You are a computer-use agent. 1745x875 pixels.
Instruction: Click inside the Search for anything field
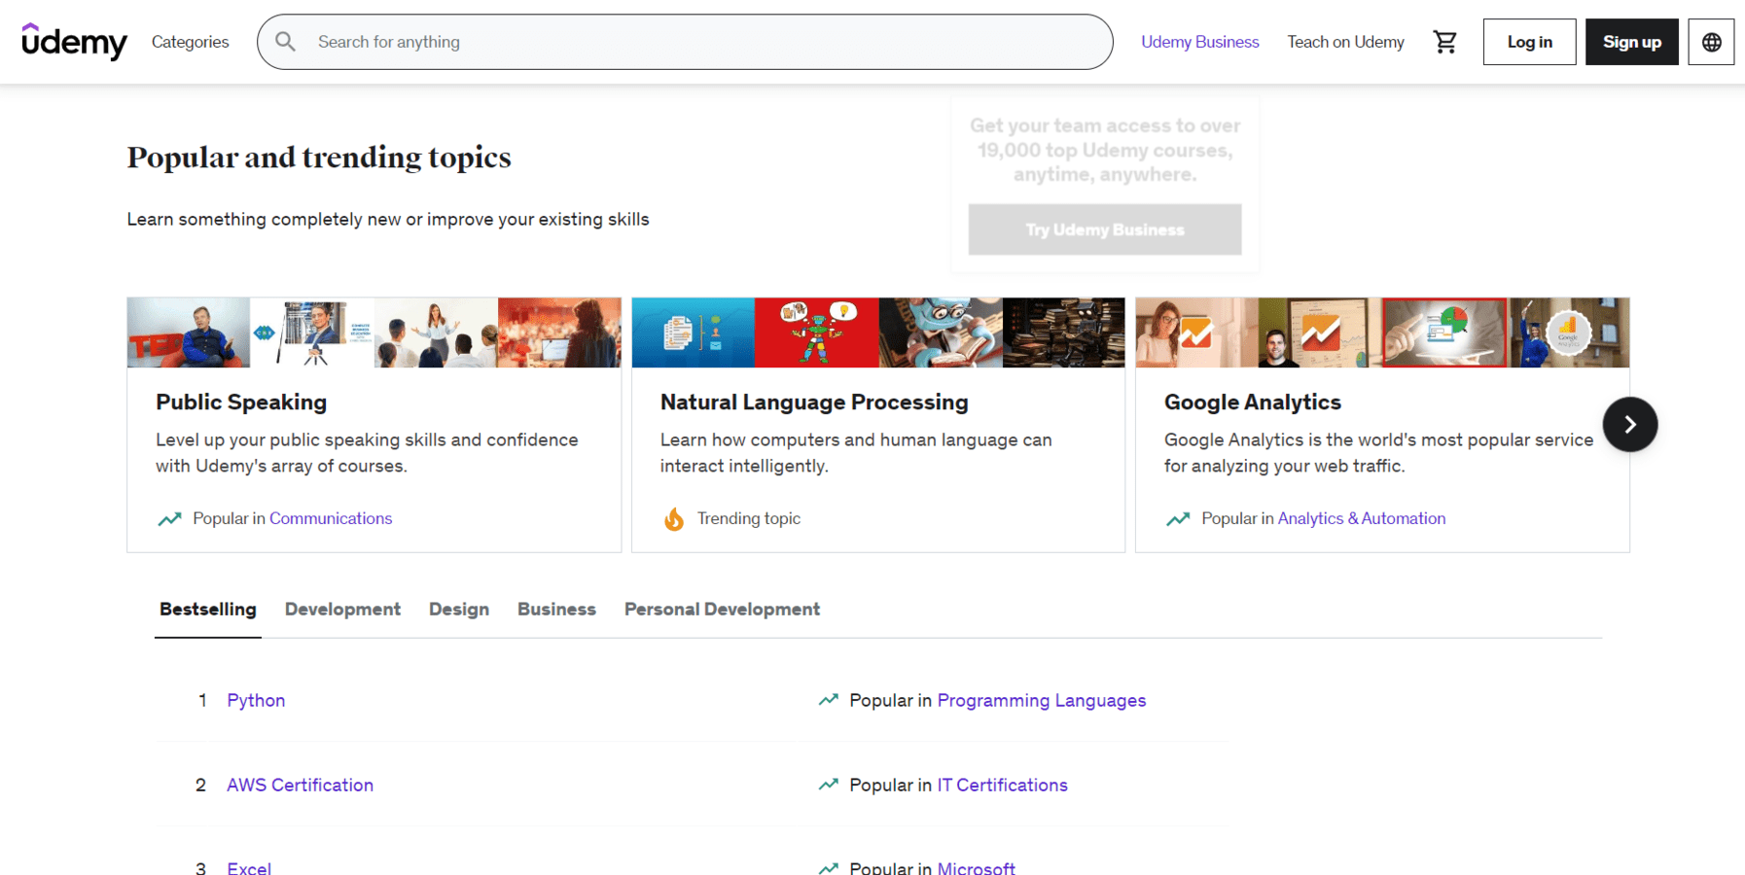[681, 41]
